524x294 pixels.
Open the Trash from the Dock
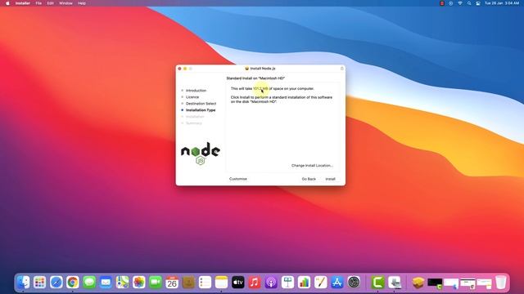500,283
